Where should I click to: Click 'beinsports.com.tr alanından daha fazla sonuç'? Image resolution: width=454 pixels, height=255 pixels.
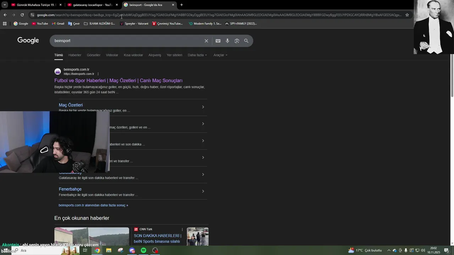point(93,205)
